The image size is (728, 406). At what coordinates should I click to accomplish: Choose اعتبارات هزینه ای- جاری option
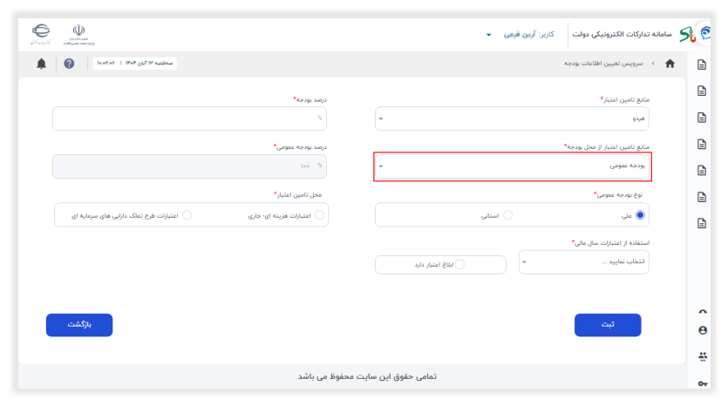tap(319, 215)
